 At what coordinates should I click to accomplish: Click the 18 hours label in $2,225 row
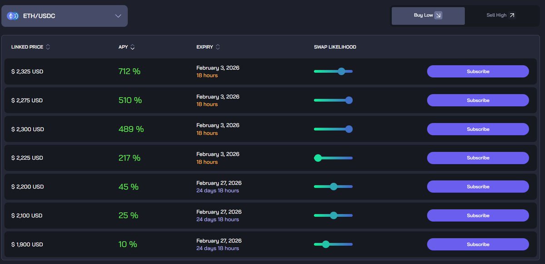coord(207,162)
